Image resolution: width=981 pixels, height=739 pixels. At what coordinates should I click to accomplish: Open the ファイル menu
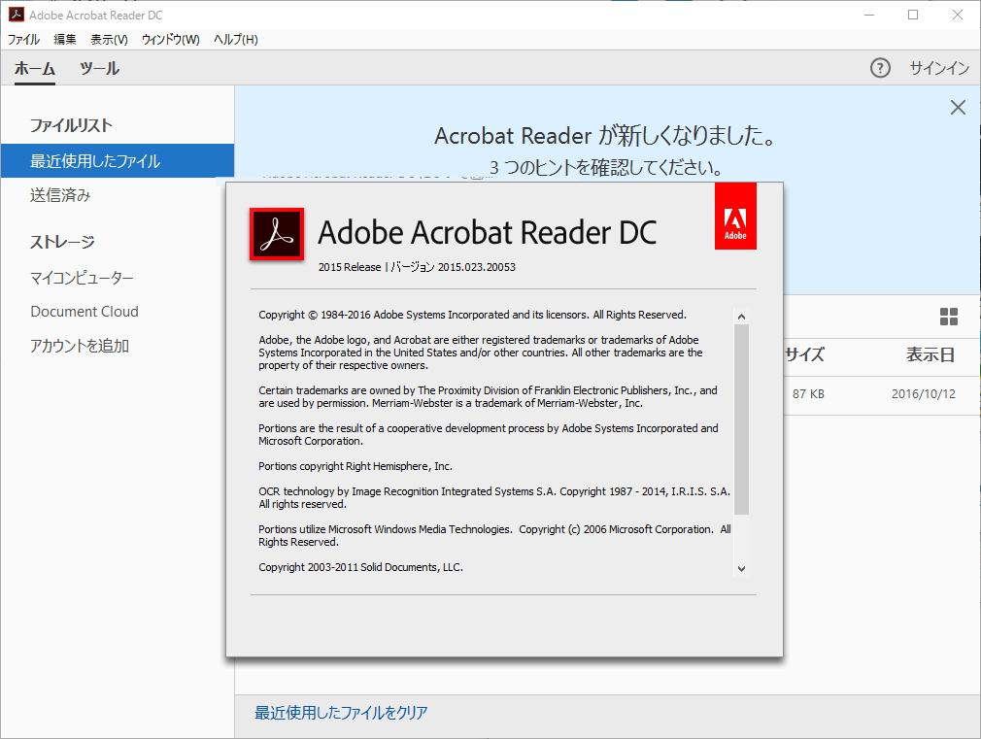23,40
